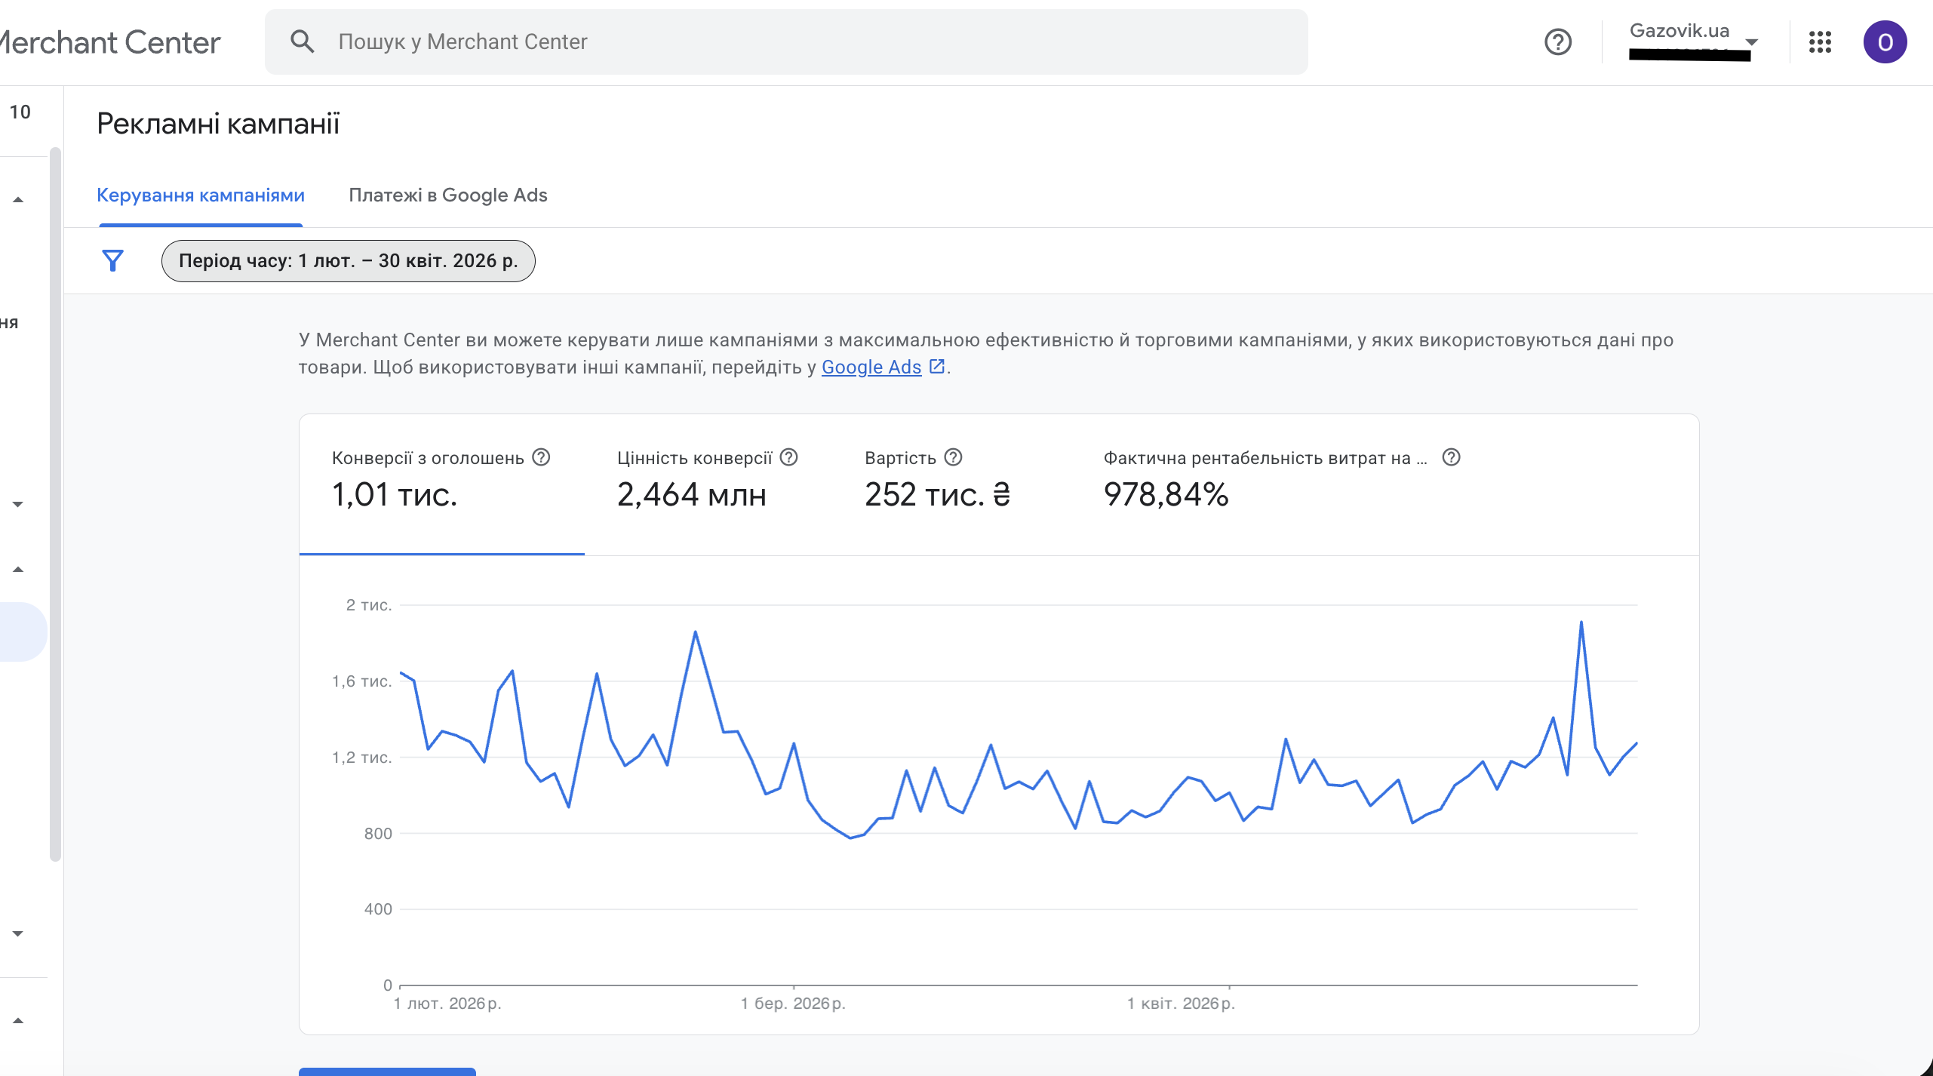
Task: Click the chart peak near late April
Action: click(1581, 623)
